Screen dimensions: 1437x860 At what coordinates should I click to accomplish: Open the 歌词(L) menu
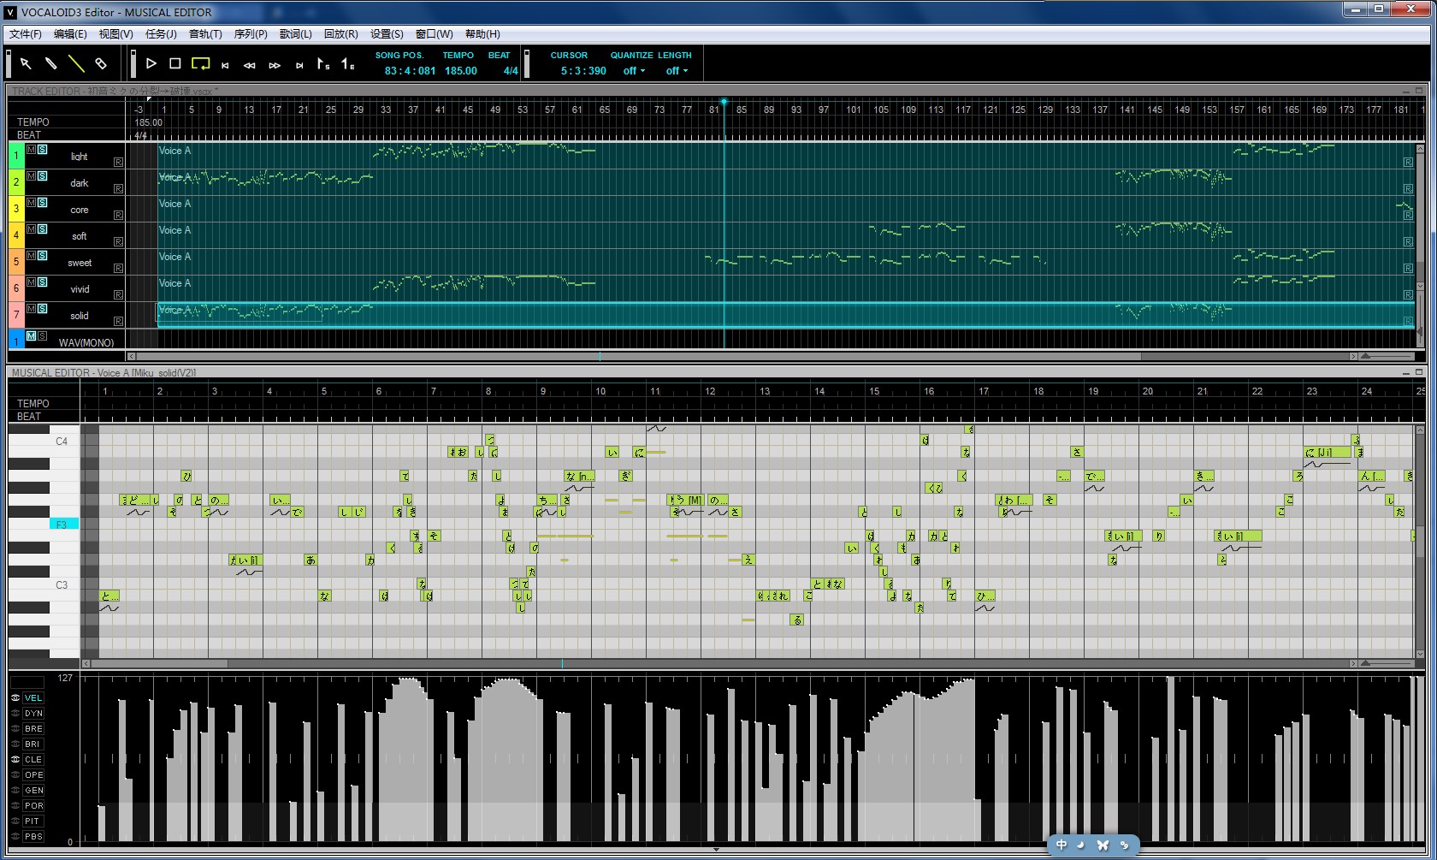(296, 34)
